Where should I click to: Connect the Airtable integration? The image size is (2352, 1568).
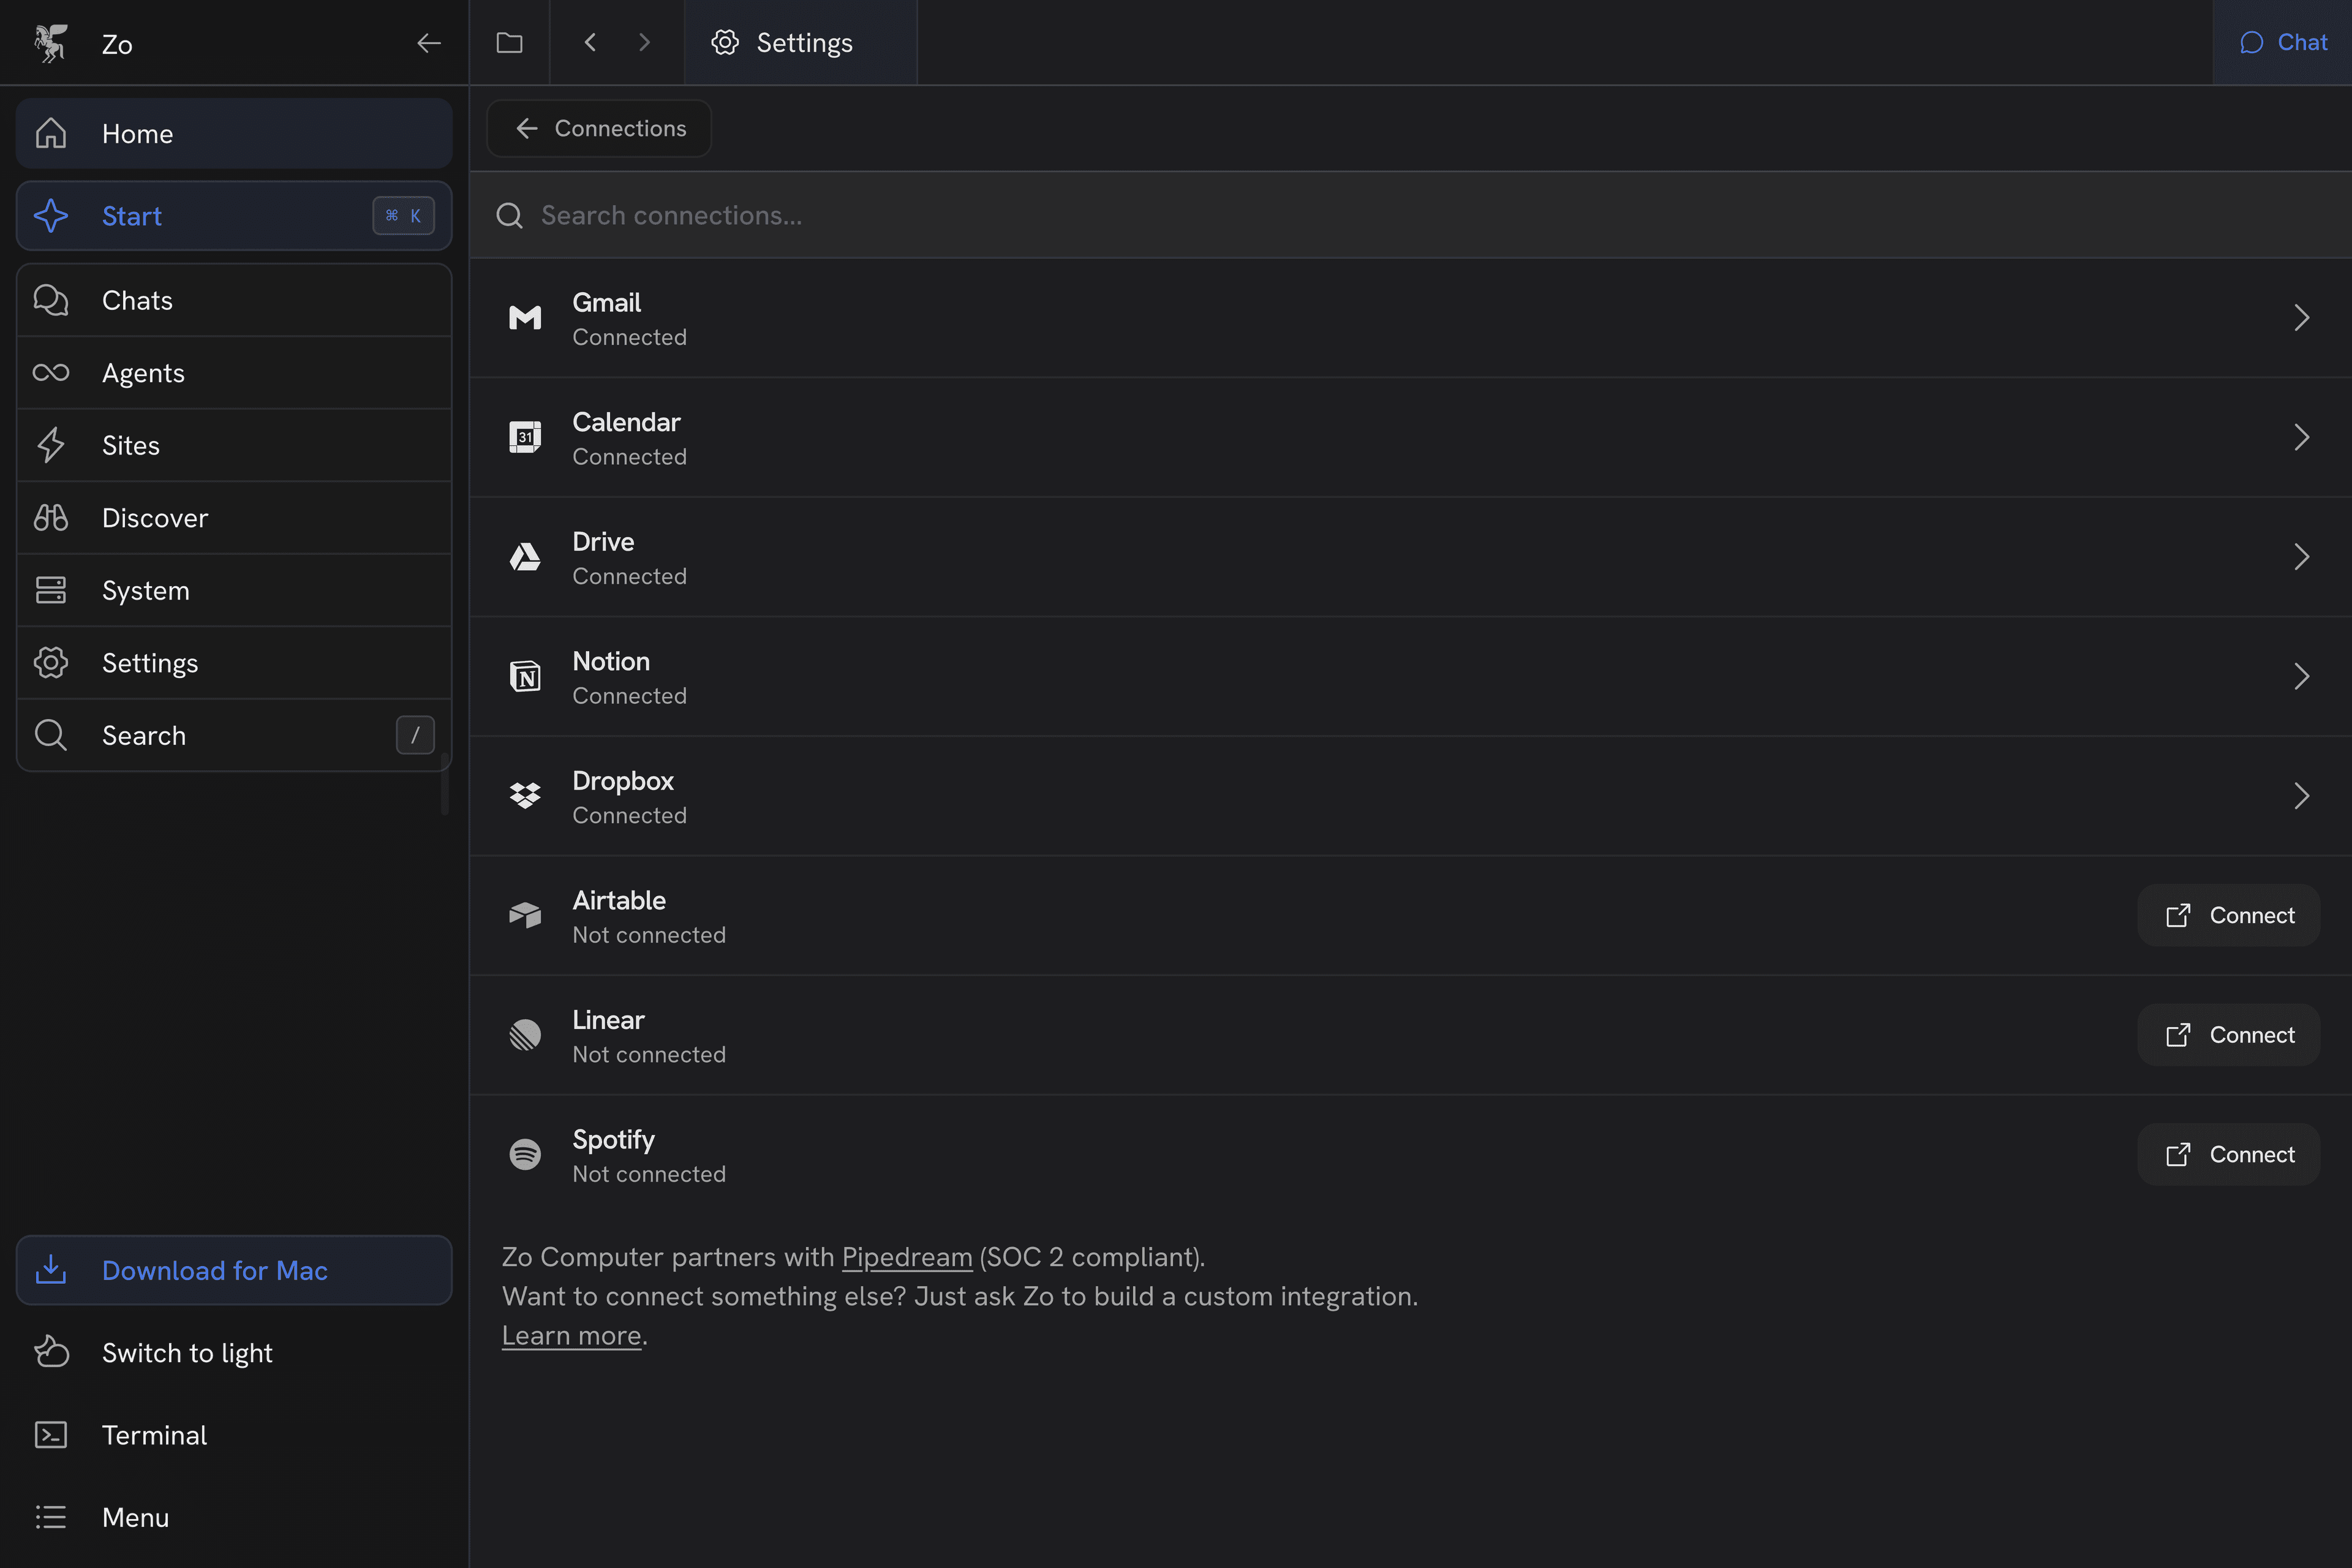pos(2228,915)
